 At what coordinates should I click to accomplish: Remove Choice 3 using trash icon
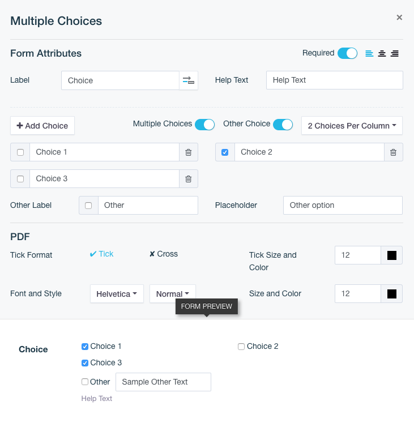coord(189,179)
